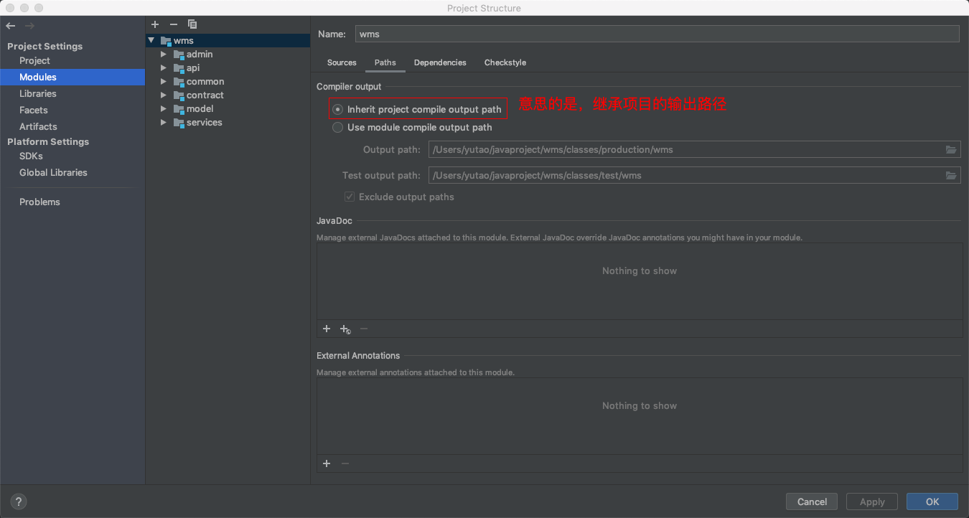Collapse the wms module tree
The height and width of the screenshot is (518, 969).
click(151, 40)
